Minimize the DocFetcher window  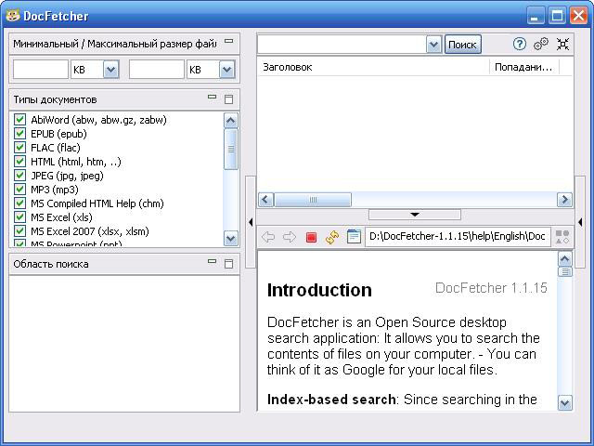[535, 16]
